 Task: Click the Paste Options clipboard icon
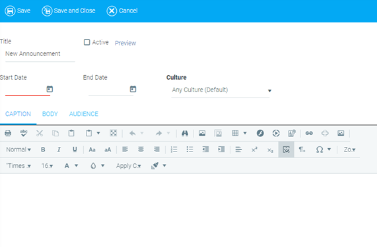(x=88, y=133)
